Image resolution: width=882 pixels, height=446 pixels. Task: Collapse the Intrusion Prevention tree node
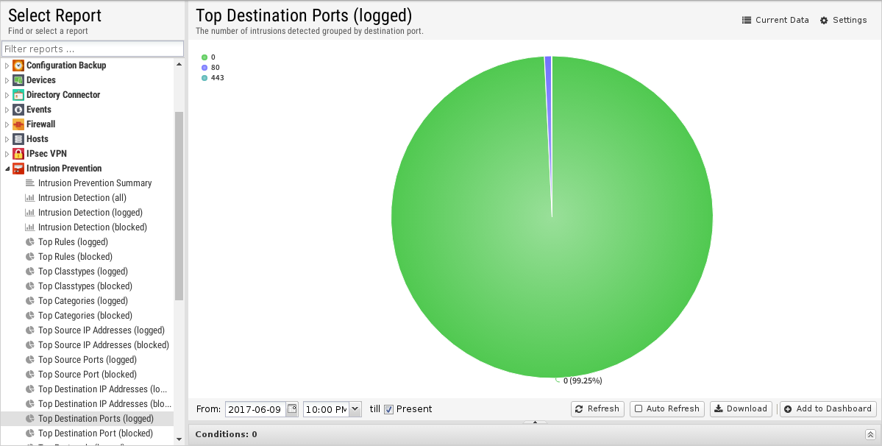point(7,168)
